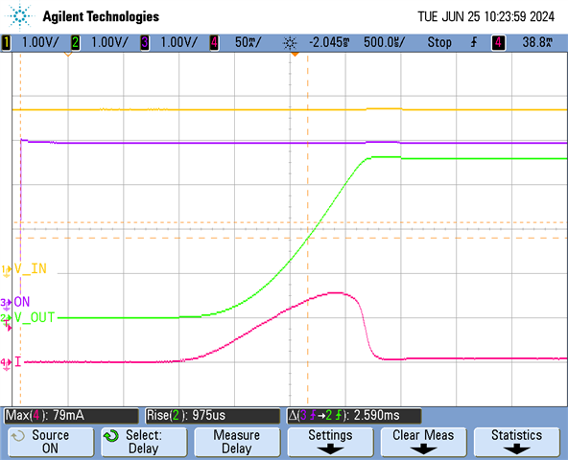Click the I channel 4 ground marker

(6, 363)
